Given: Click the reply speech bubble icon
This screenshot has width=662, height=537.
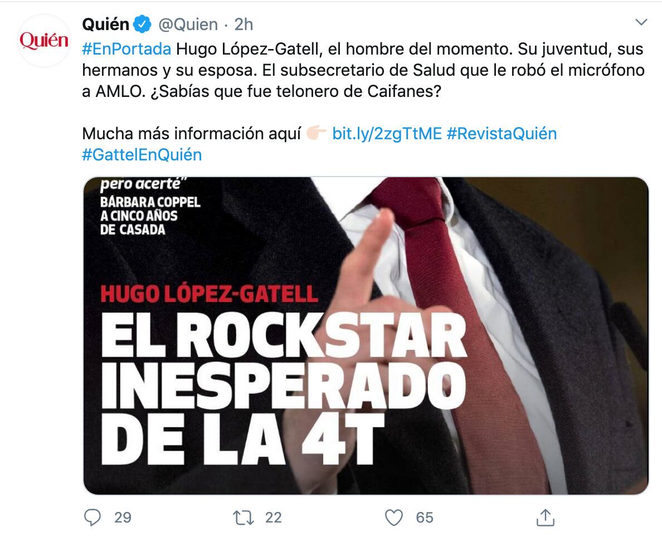Looking at the screenshot, I should click(x=93, y=517).
